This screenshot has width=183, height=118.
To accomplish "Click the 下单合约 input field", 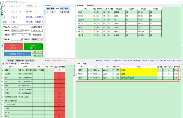I will click(x=20, y=27).
